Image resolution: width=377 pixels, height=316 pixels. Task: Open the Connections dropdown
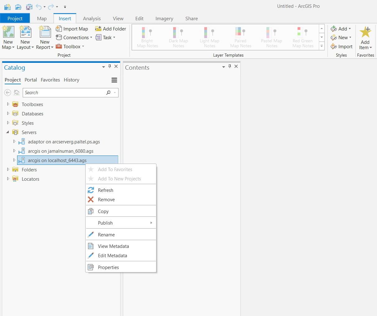tap(74, 37)
